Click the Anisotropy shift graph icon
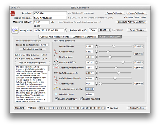 (x=56, y=62)
